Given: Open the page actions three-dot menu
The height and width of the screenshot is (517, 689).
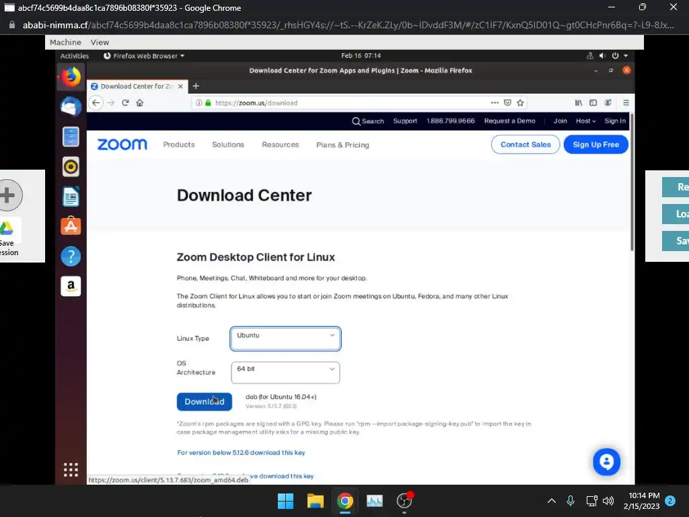Looking at the screenshot, I should (495, 103).
